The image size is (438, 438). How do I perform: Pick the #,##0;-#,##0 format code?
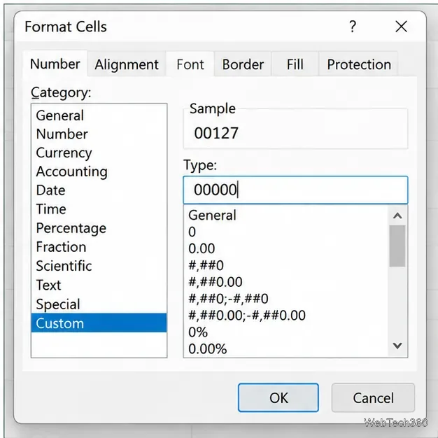pyautogui.click(x=286, y=299)
